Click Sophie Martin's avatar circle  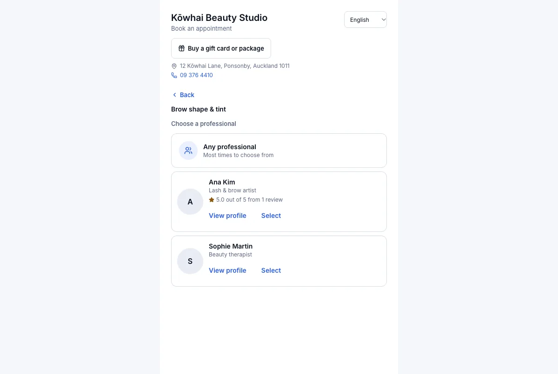coord(190,261)
